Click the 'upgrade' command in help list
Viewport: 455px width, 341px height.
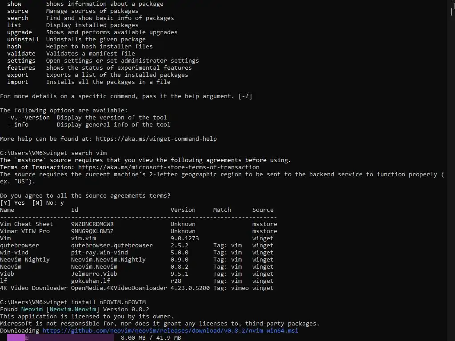click(x=20, y=32)
